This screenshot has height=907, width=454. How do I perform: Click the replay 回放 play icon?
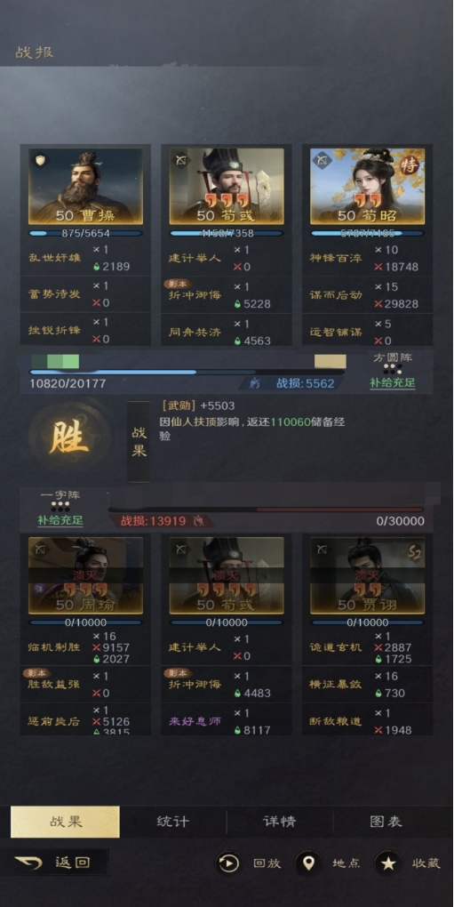click(x=228, y=863)
